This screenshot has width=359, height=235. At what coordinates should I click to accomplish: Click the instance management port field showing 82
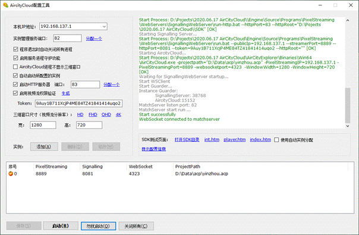click(67, 38)
